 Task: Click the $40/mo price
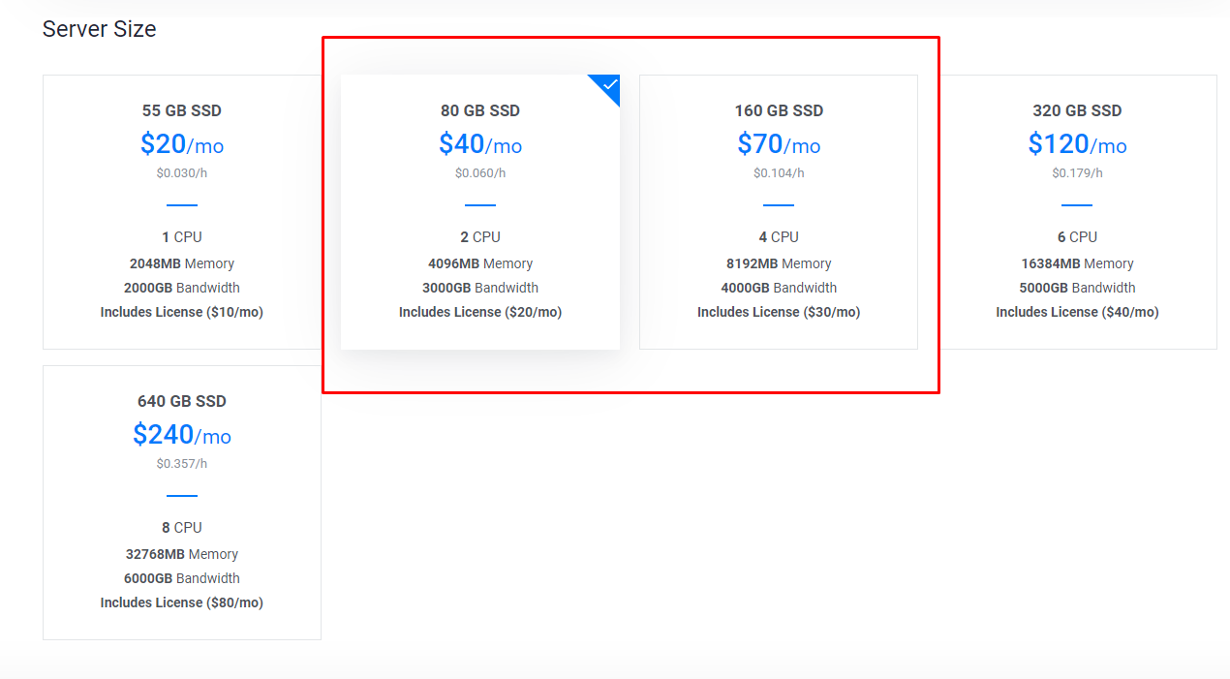[480, 144]
